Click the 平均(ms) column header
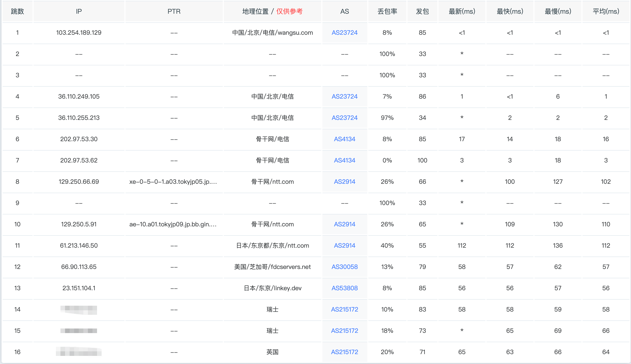The image size is (631, 364). pyautogui.click(x=606, y=11)
